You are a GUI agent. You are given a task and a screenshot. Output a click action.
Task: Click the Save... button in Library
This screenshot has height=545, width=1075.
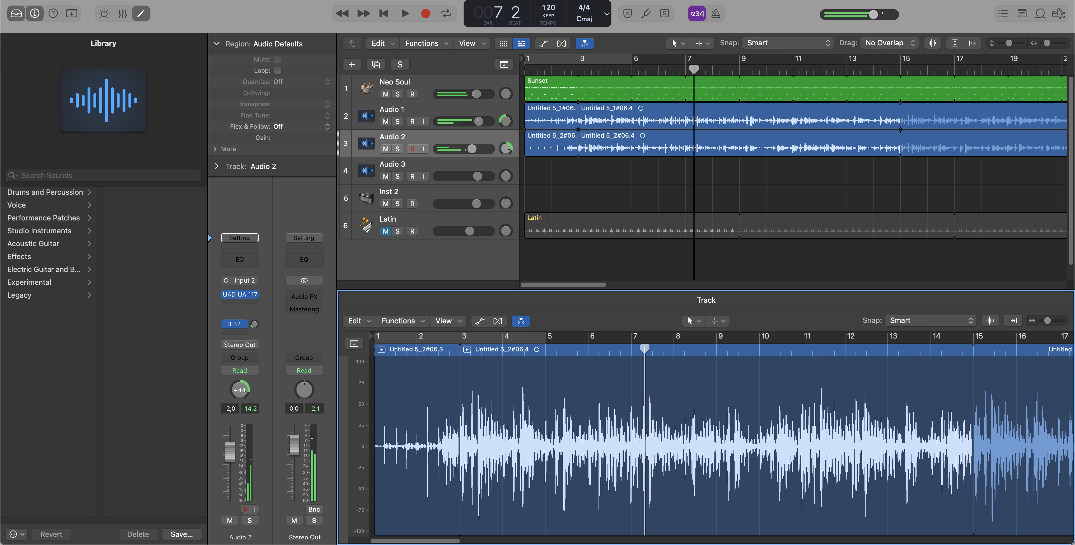tap(181, 534)
